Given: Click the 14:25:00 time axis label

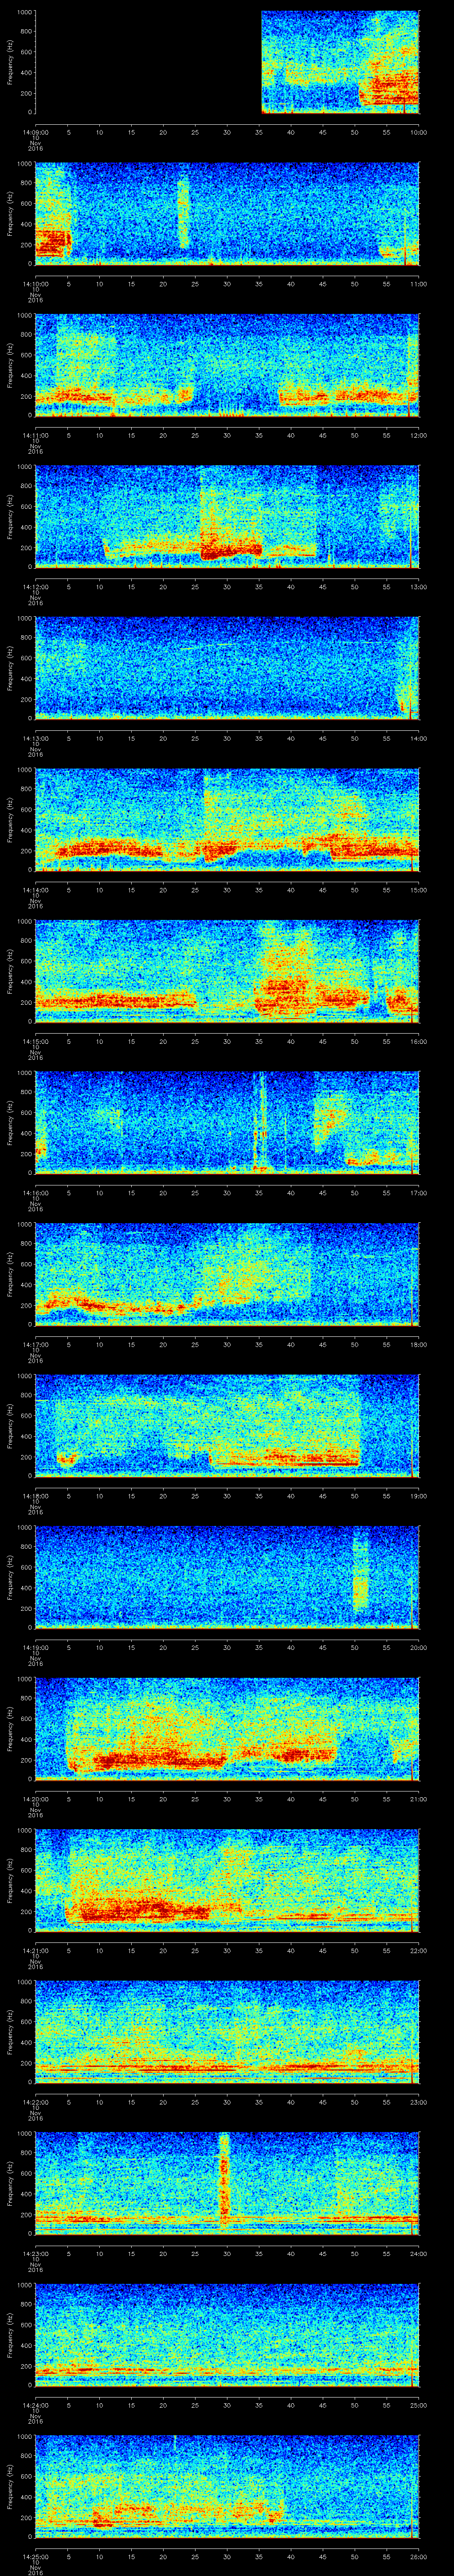Looking at the screenshot, I should pos(35,2556).
